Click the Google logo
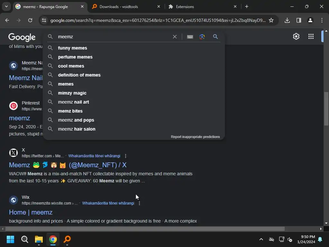329x247 pixels. tap(22, 37)
